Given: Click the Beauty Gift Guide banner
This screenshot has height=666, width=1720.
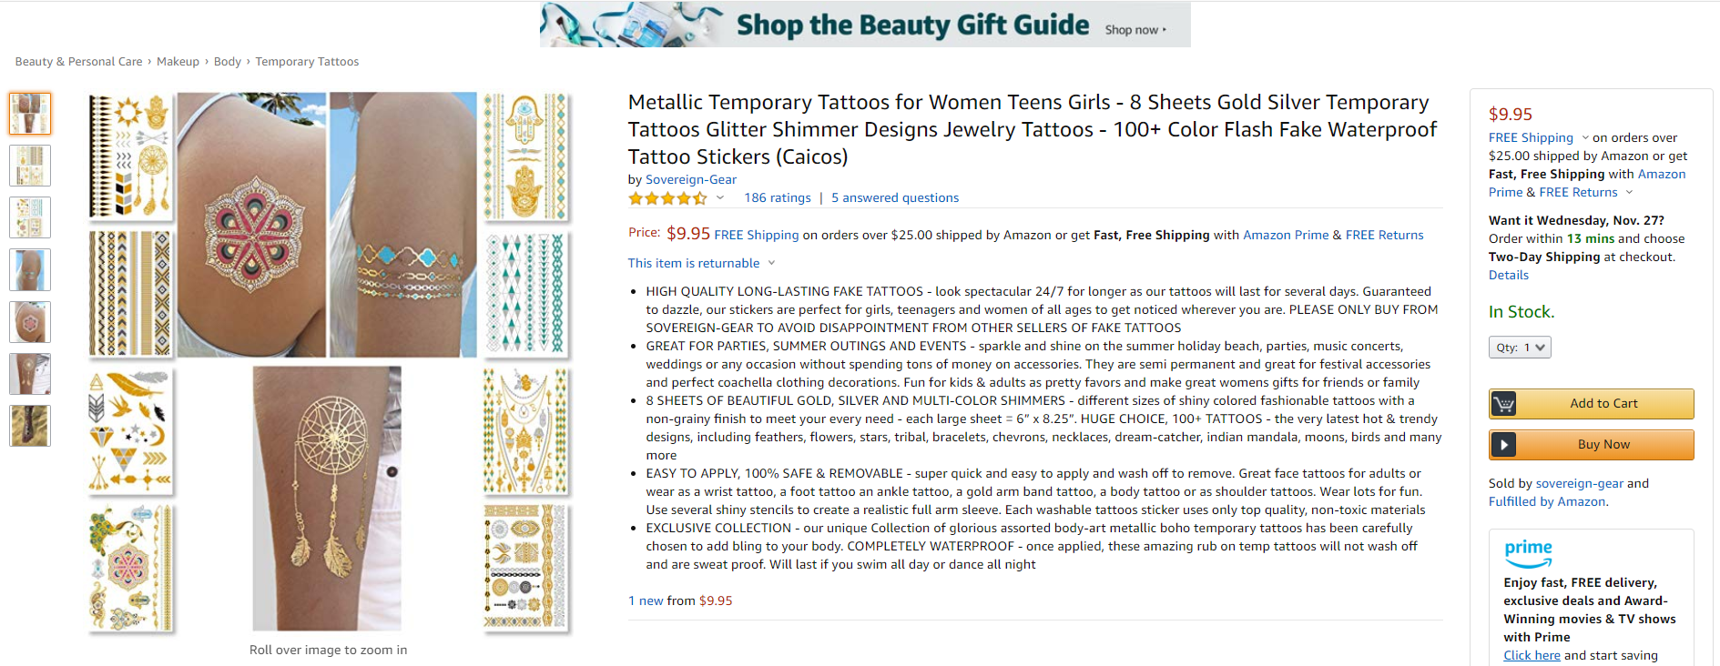Looking at the screenshot, I should pyautogui.click(x=864, y=25).
